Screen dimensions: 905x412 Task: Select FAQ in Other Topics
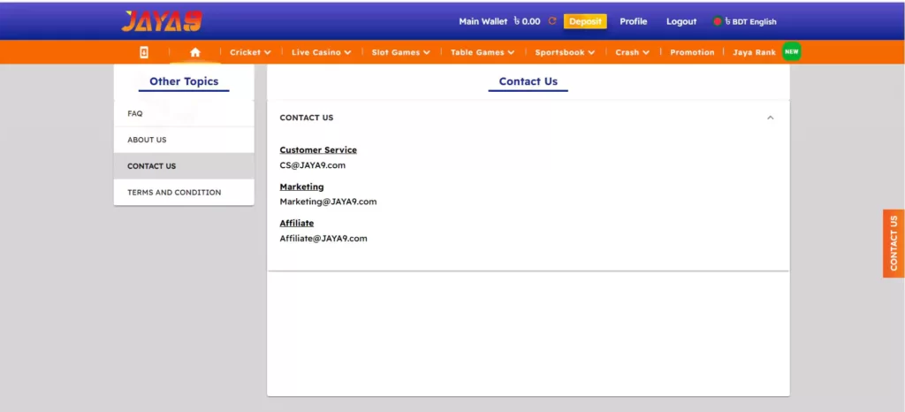[x=184, y=114]
